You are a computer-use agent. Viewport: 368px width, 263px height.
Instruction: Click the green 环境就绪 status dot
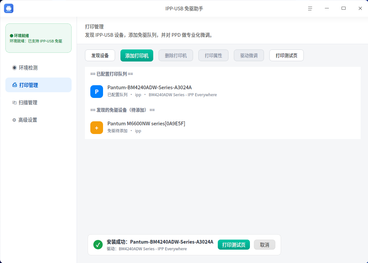coord(11,36)
